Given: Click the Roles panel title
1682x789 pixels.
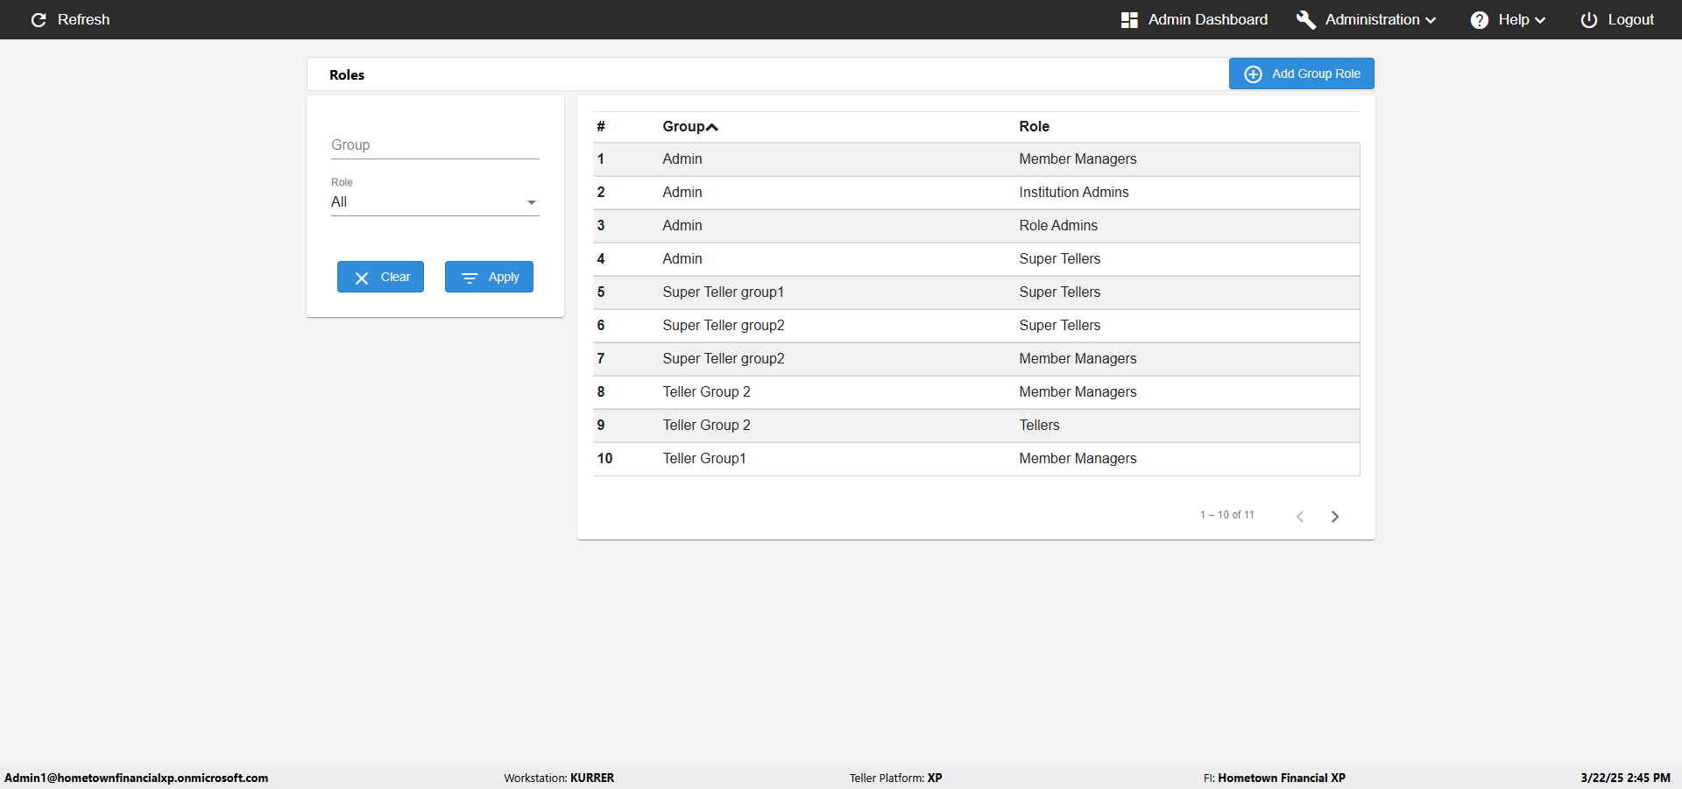Looking at the screenshot, I should click(347, 74).
